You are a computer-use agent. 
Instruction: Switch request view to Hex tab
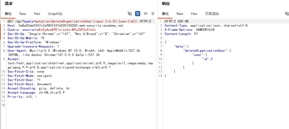point(37,14)
